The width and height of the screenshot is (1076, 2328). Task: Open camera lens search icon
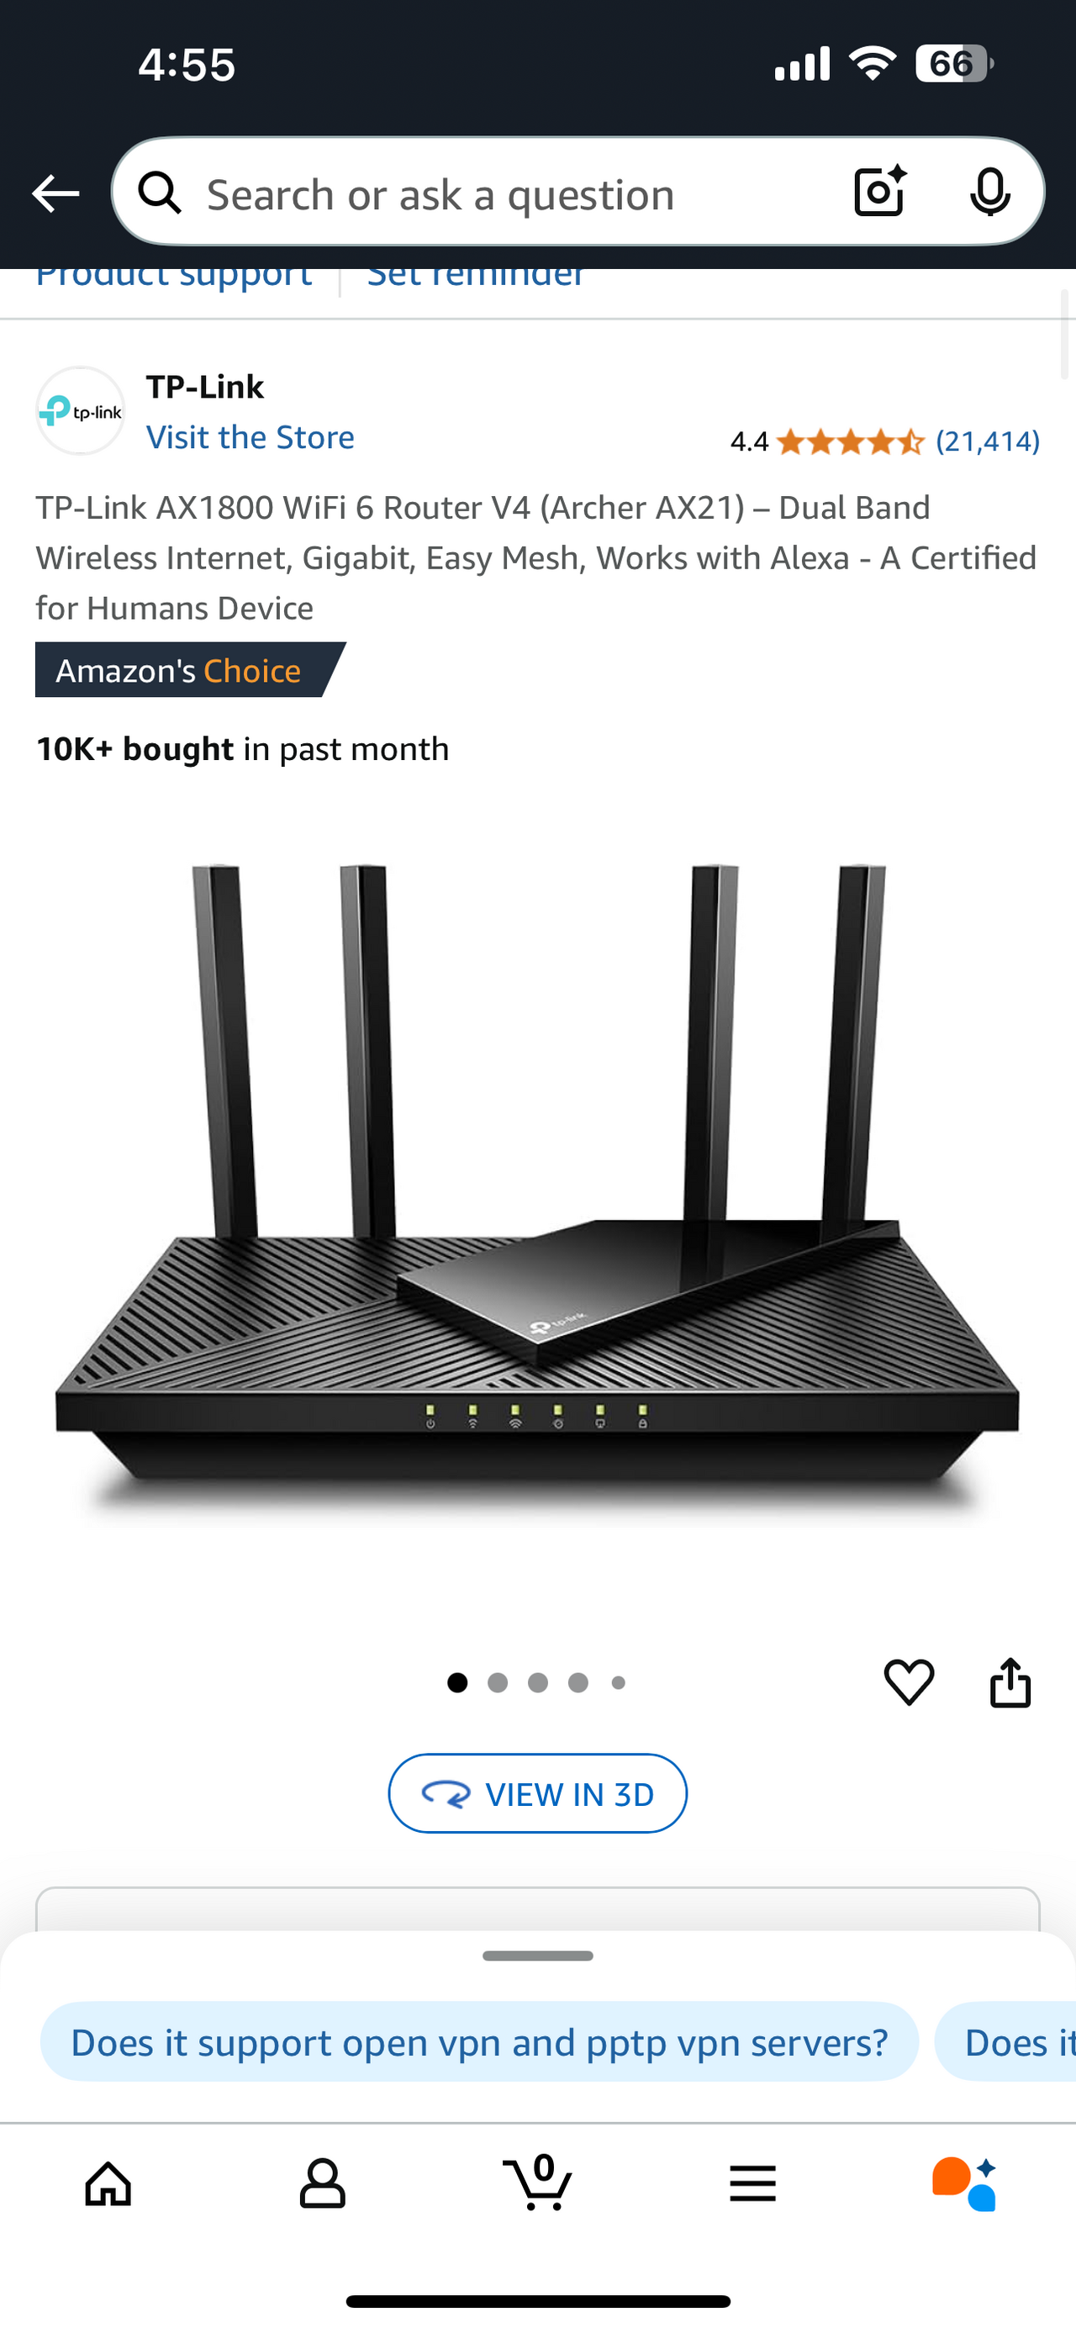(880, 191)
